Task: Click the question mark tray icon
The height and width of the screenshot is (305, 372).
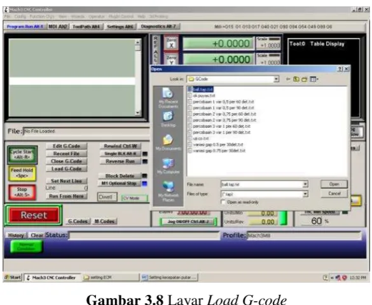Action: coord(326,277)
